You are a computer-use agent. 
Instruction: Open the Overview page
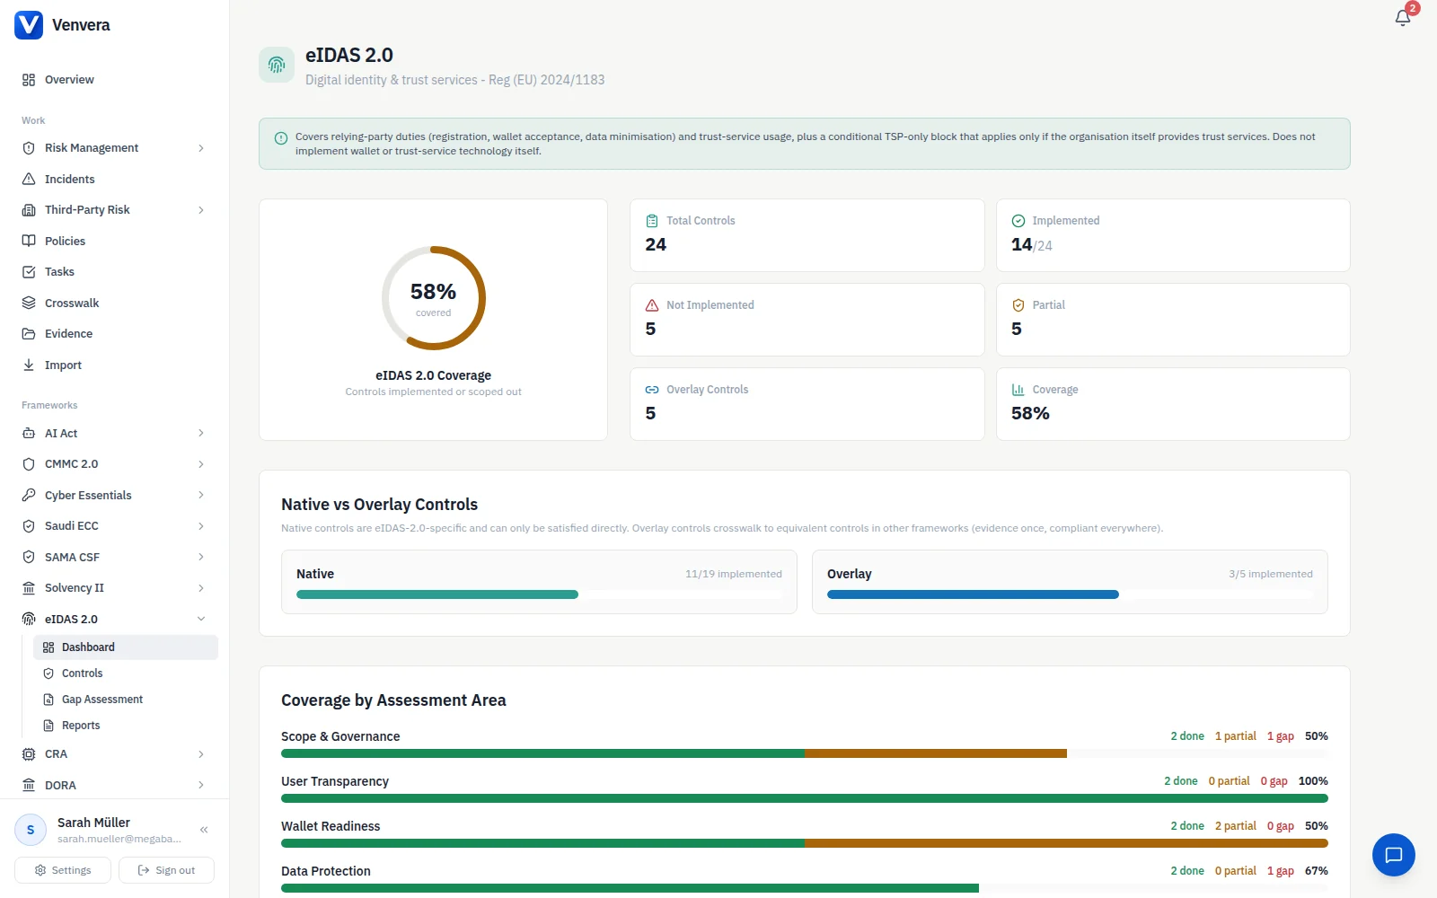tap(115, 80)
